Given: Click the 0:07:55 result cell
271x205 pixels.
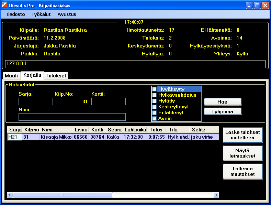Looking at the screenshot, I should 156,137.
